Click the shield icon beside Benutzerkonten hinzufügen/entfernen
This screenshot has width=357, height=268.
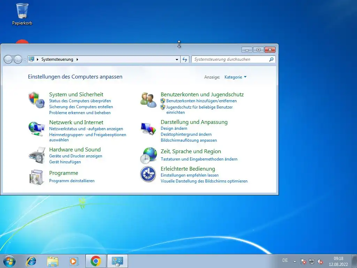tap(162, 101)
